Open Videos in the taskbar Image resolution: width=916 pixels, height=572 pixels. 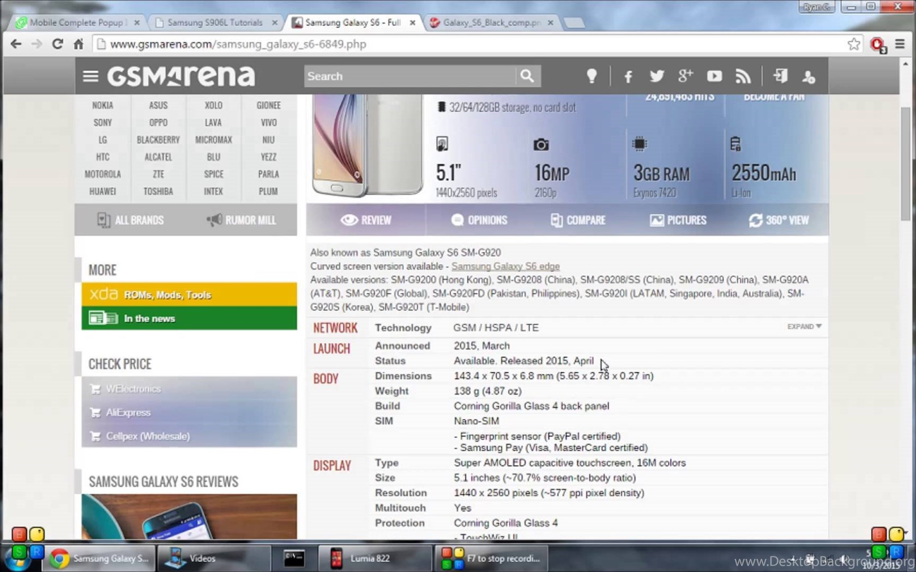click(x=214, y=558)
